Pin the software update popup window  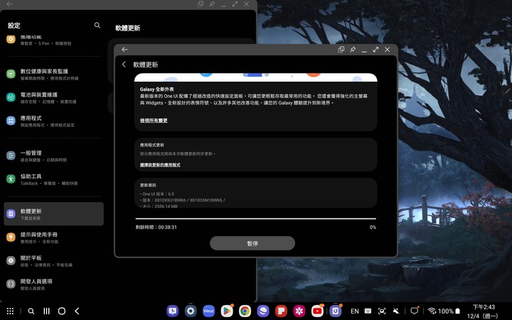tap(353, 50)
